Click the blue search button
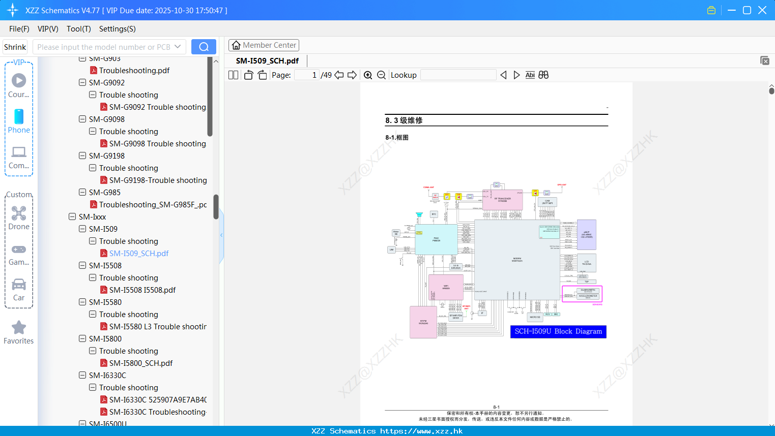 pos(204,47)
